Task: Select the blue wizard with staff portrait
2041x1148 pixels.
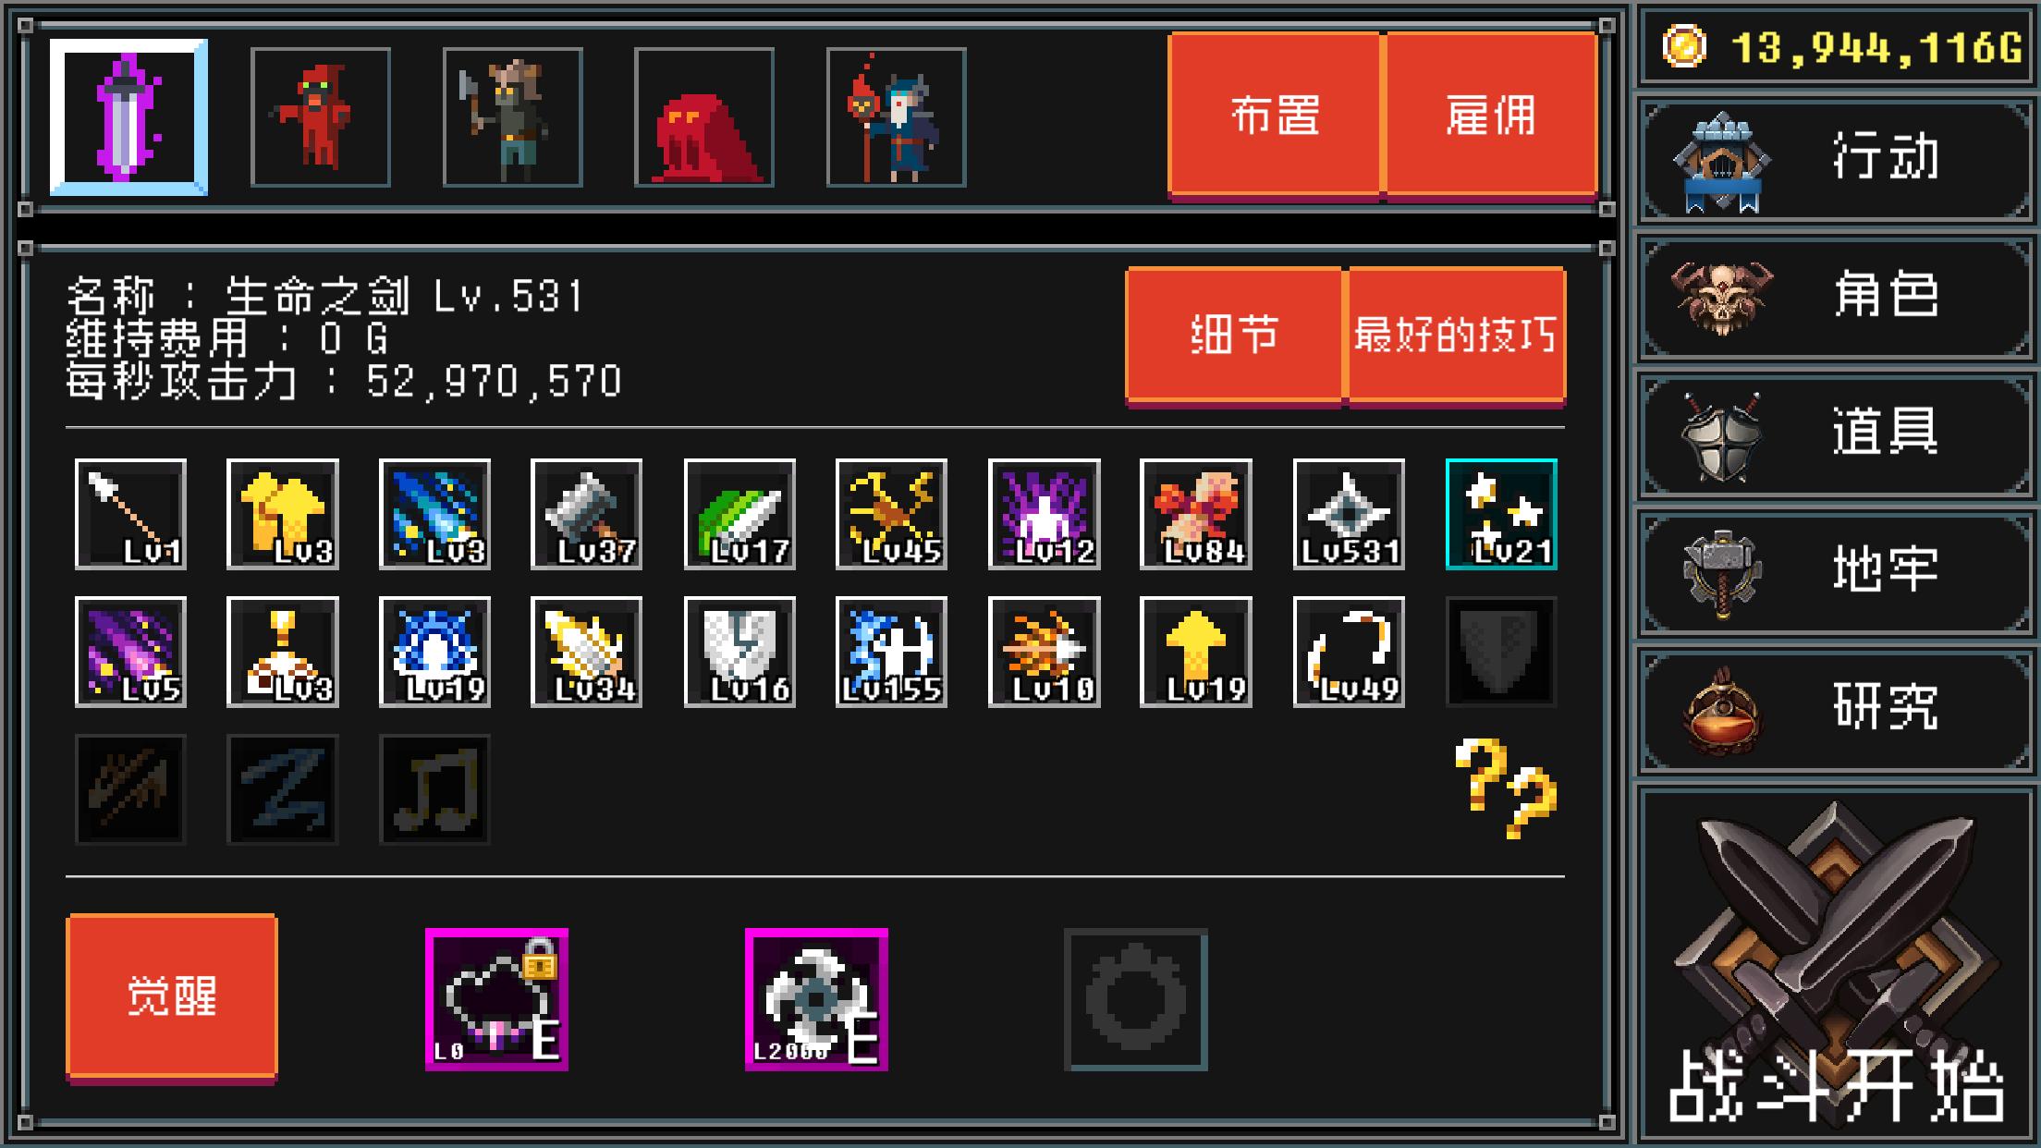Action: point(897,117)
